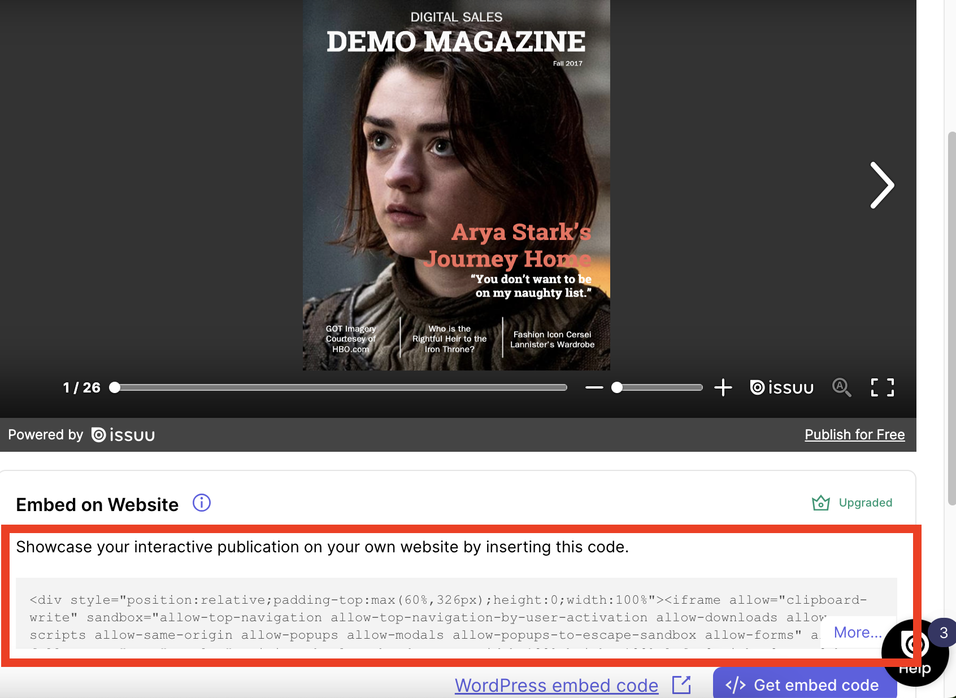This screenshot has width=956, height=698.
Task: Zoom out using the minus icon
Action: pyautogui.click(x=594, y=387)
